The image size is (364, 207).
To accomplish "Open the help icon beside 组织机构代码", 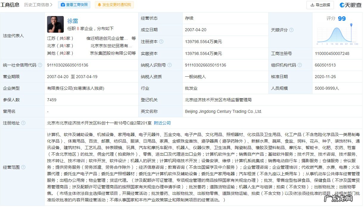I will [x=300, y=65].
